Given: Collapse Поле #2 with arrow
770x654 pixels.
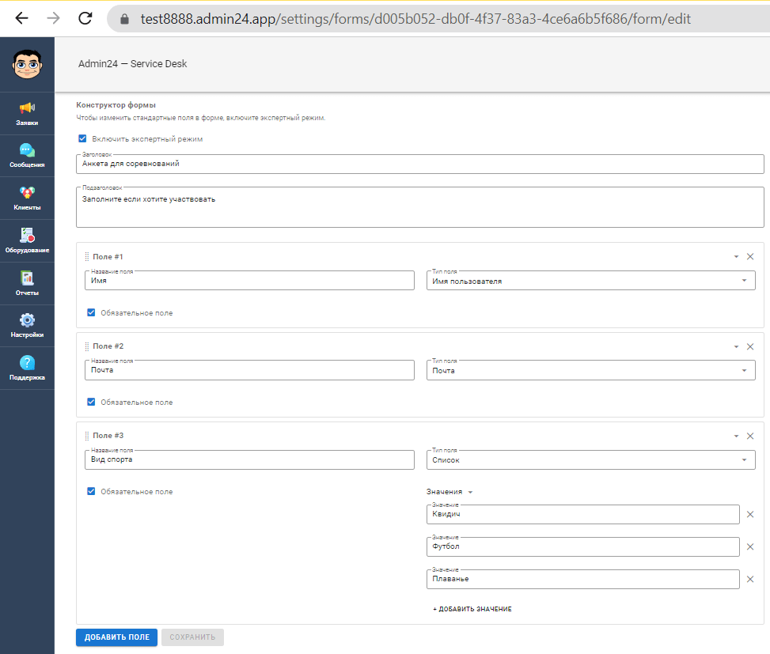Looking at the screenshot, I should click(x=736, y=347).
